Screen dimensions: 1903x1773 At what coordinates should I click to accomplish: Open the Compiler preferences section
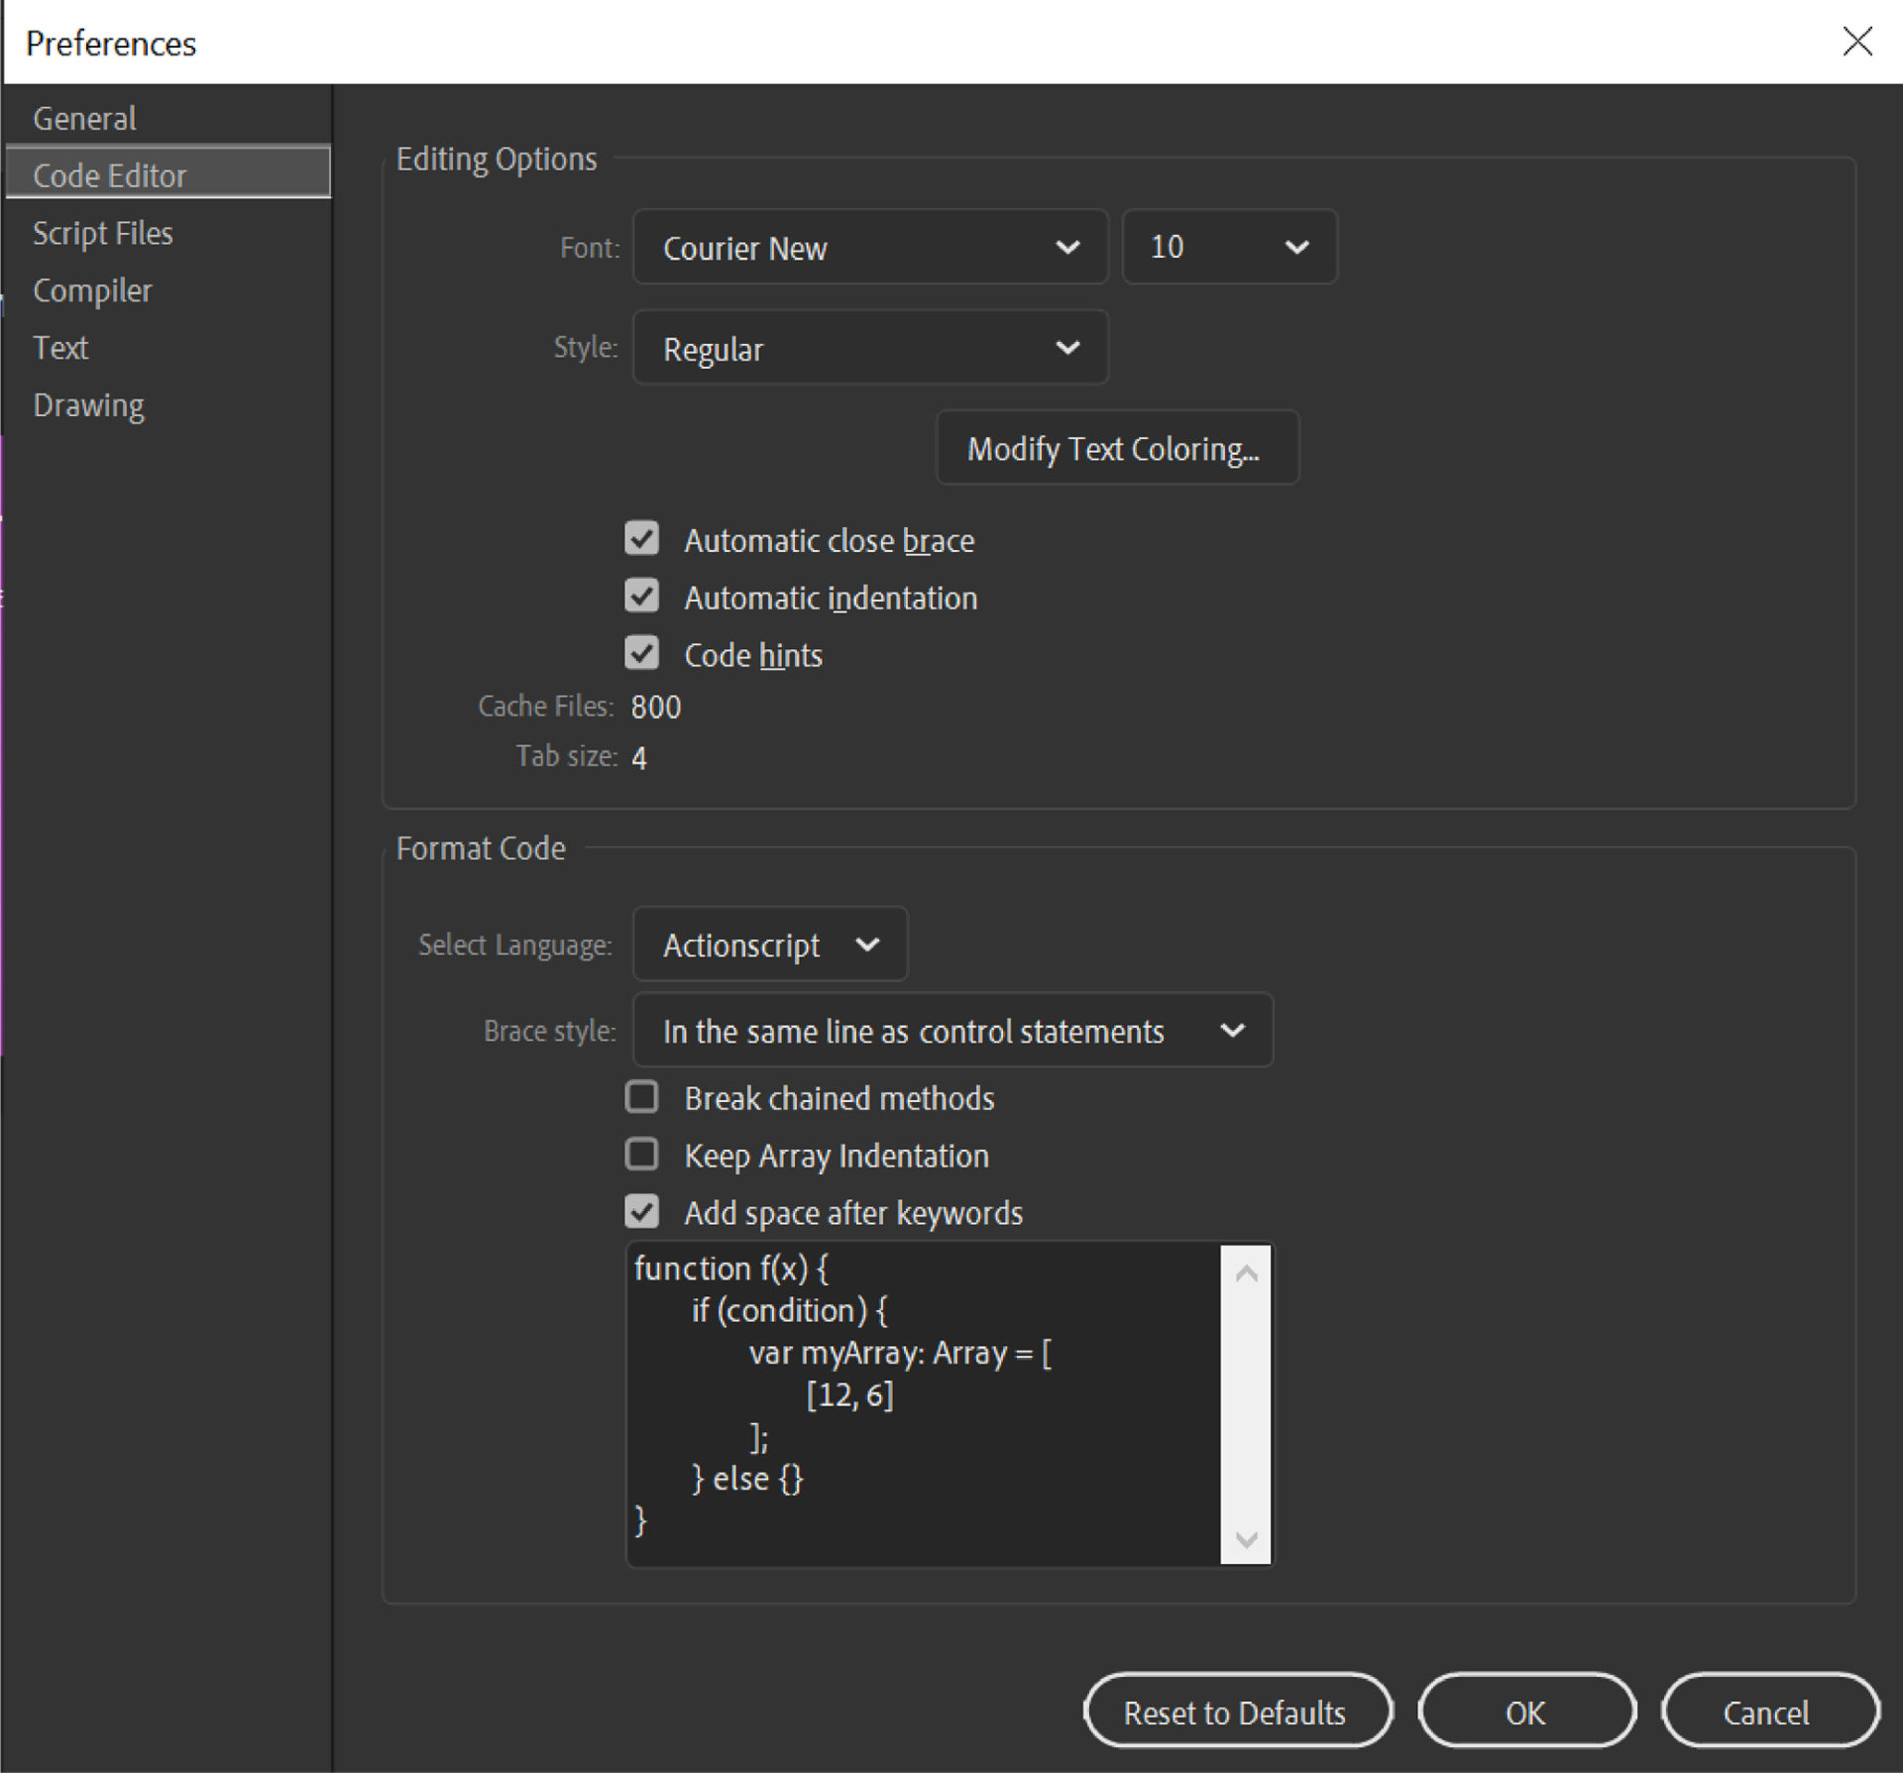coord(92,289)
